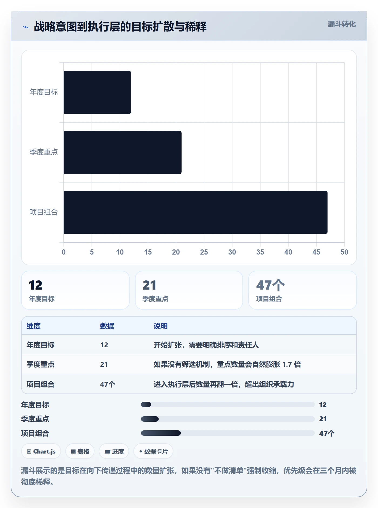
Task: Click the Chart.js chip
Action: coord(41,451)
